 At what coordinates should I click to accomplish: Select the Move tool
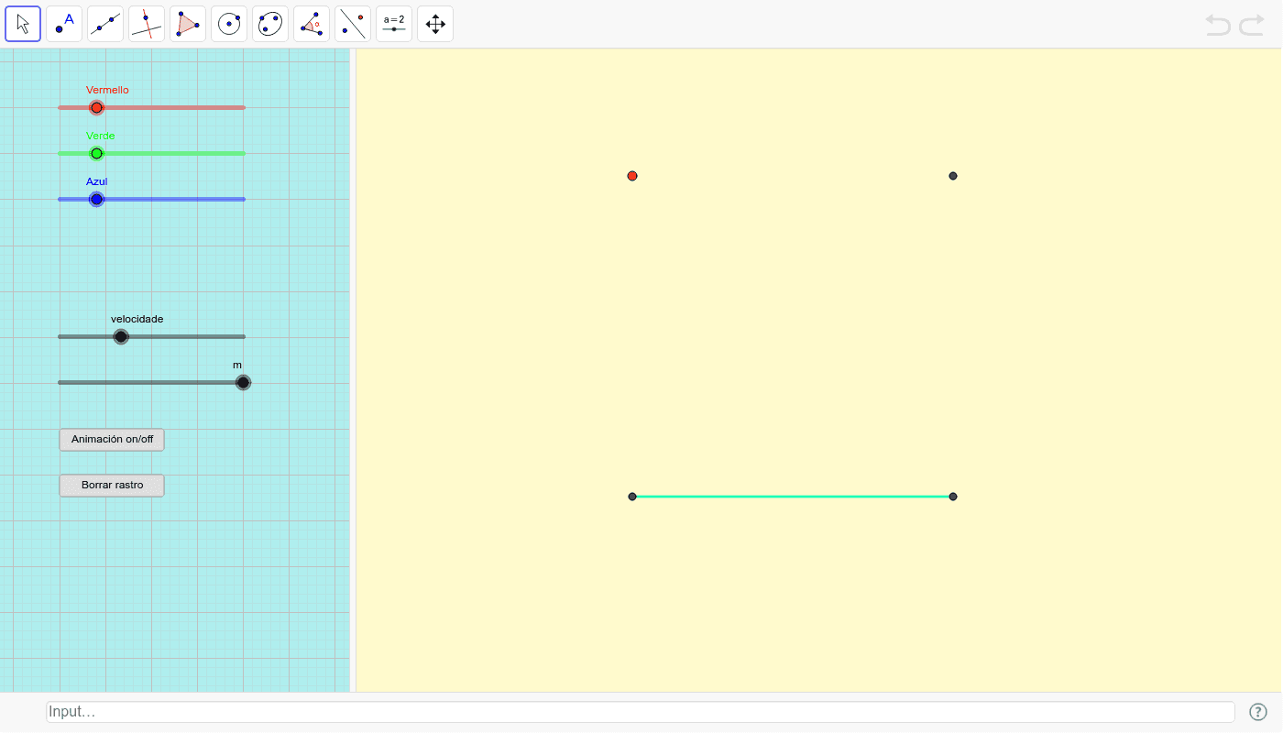tap(22, 23)
